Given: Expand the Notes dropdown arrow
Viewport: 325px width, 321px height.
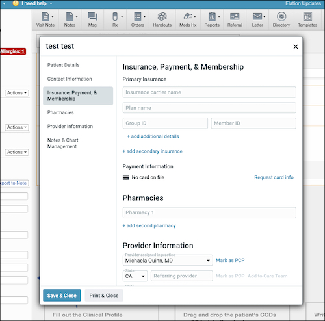Looking at the screenshot, I should [77, 16].
